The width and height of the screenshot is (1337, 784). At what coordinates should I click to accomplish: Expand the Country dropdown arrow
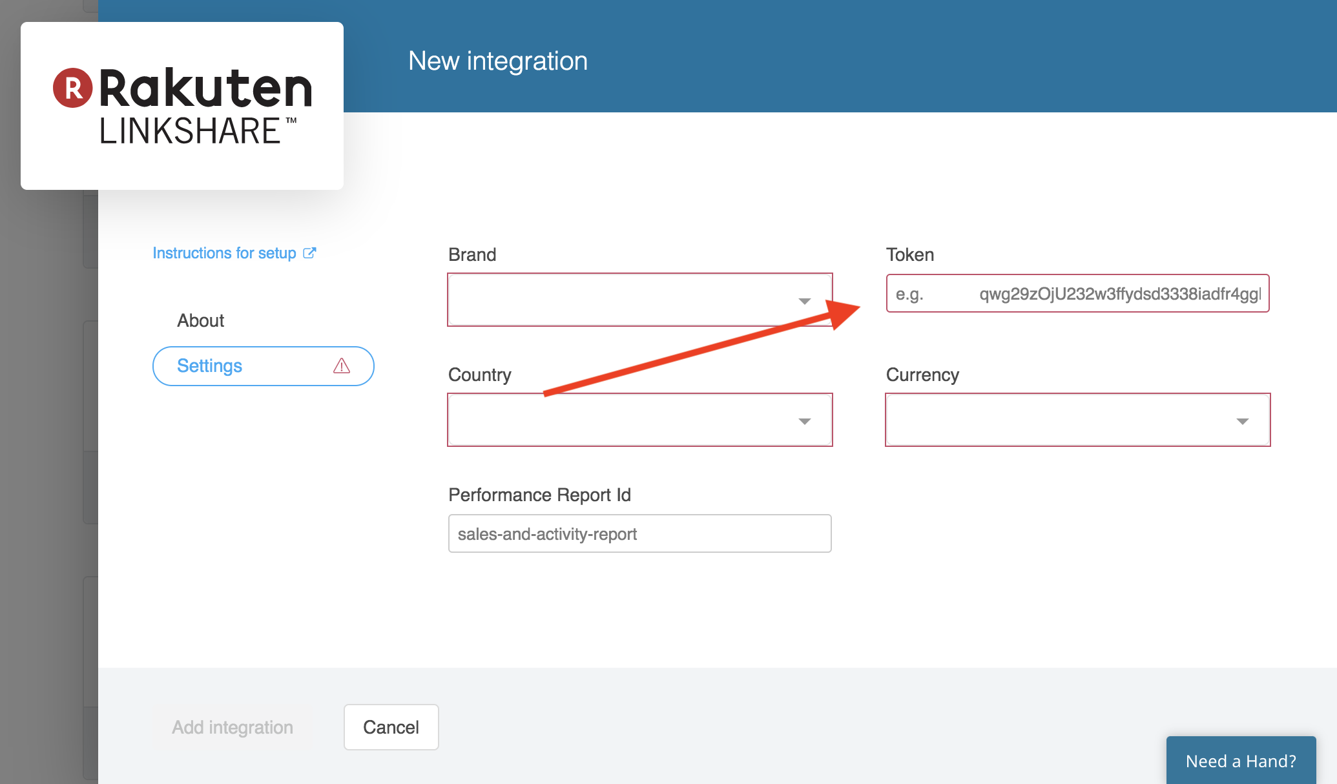(x=804, y=421)
